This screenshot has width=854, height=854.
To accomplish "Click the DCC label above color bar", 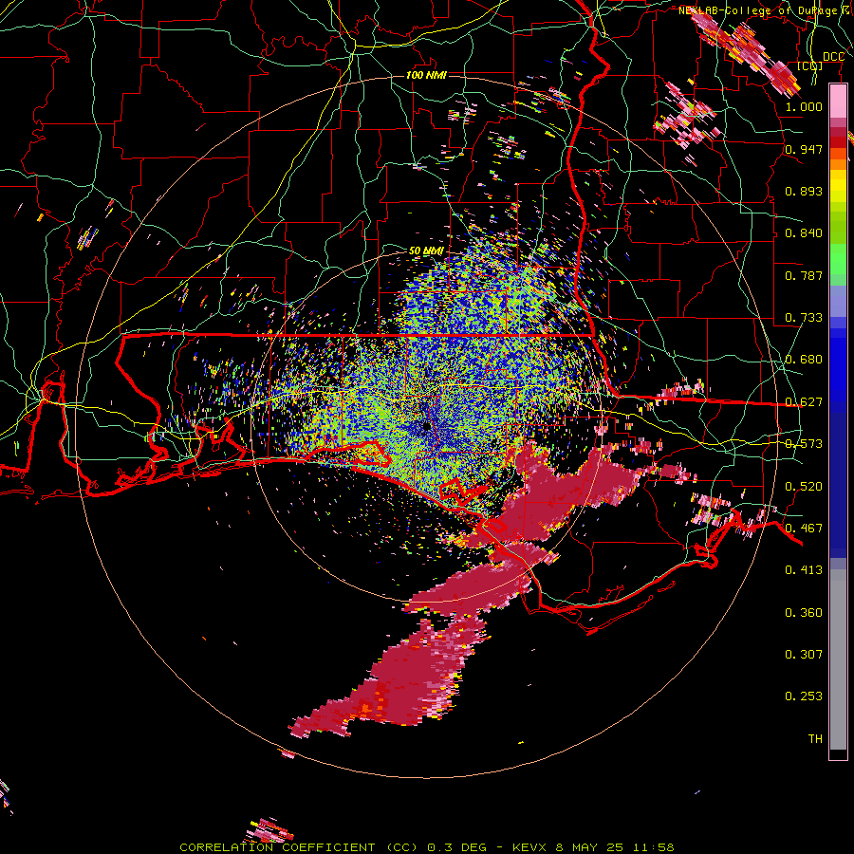I will [833, 57].
